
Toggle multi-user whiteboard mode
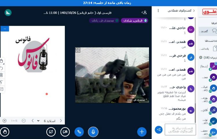coord(1,82)
